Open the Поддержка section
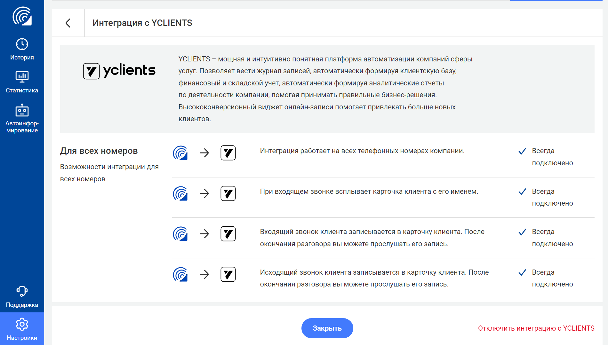Viewport: 608px width, 345px height. 22,297
